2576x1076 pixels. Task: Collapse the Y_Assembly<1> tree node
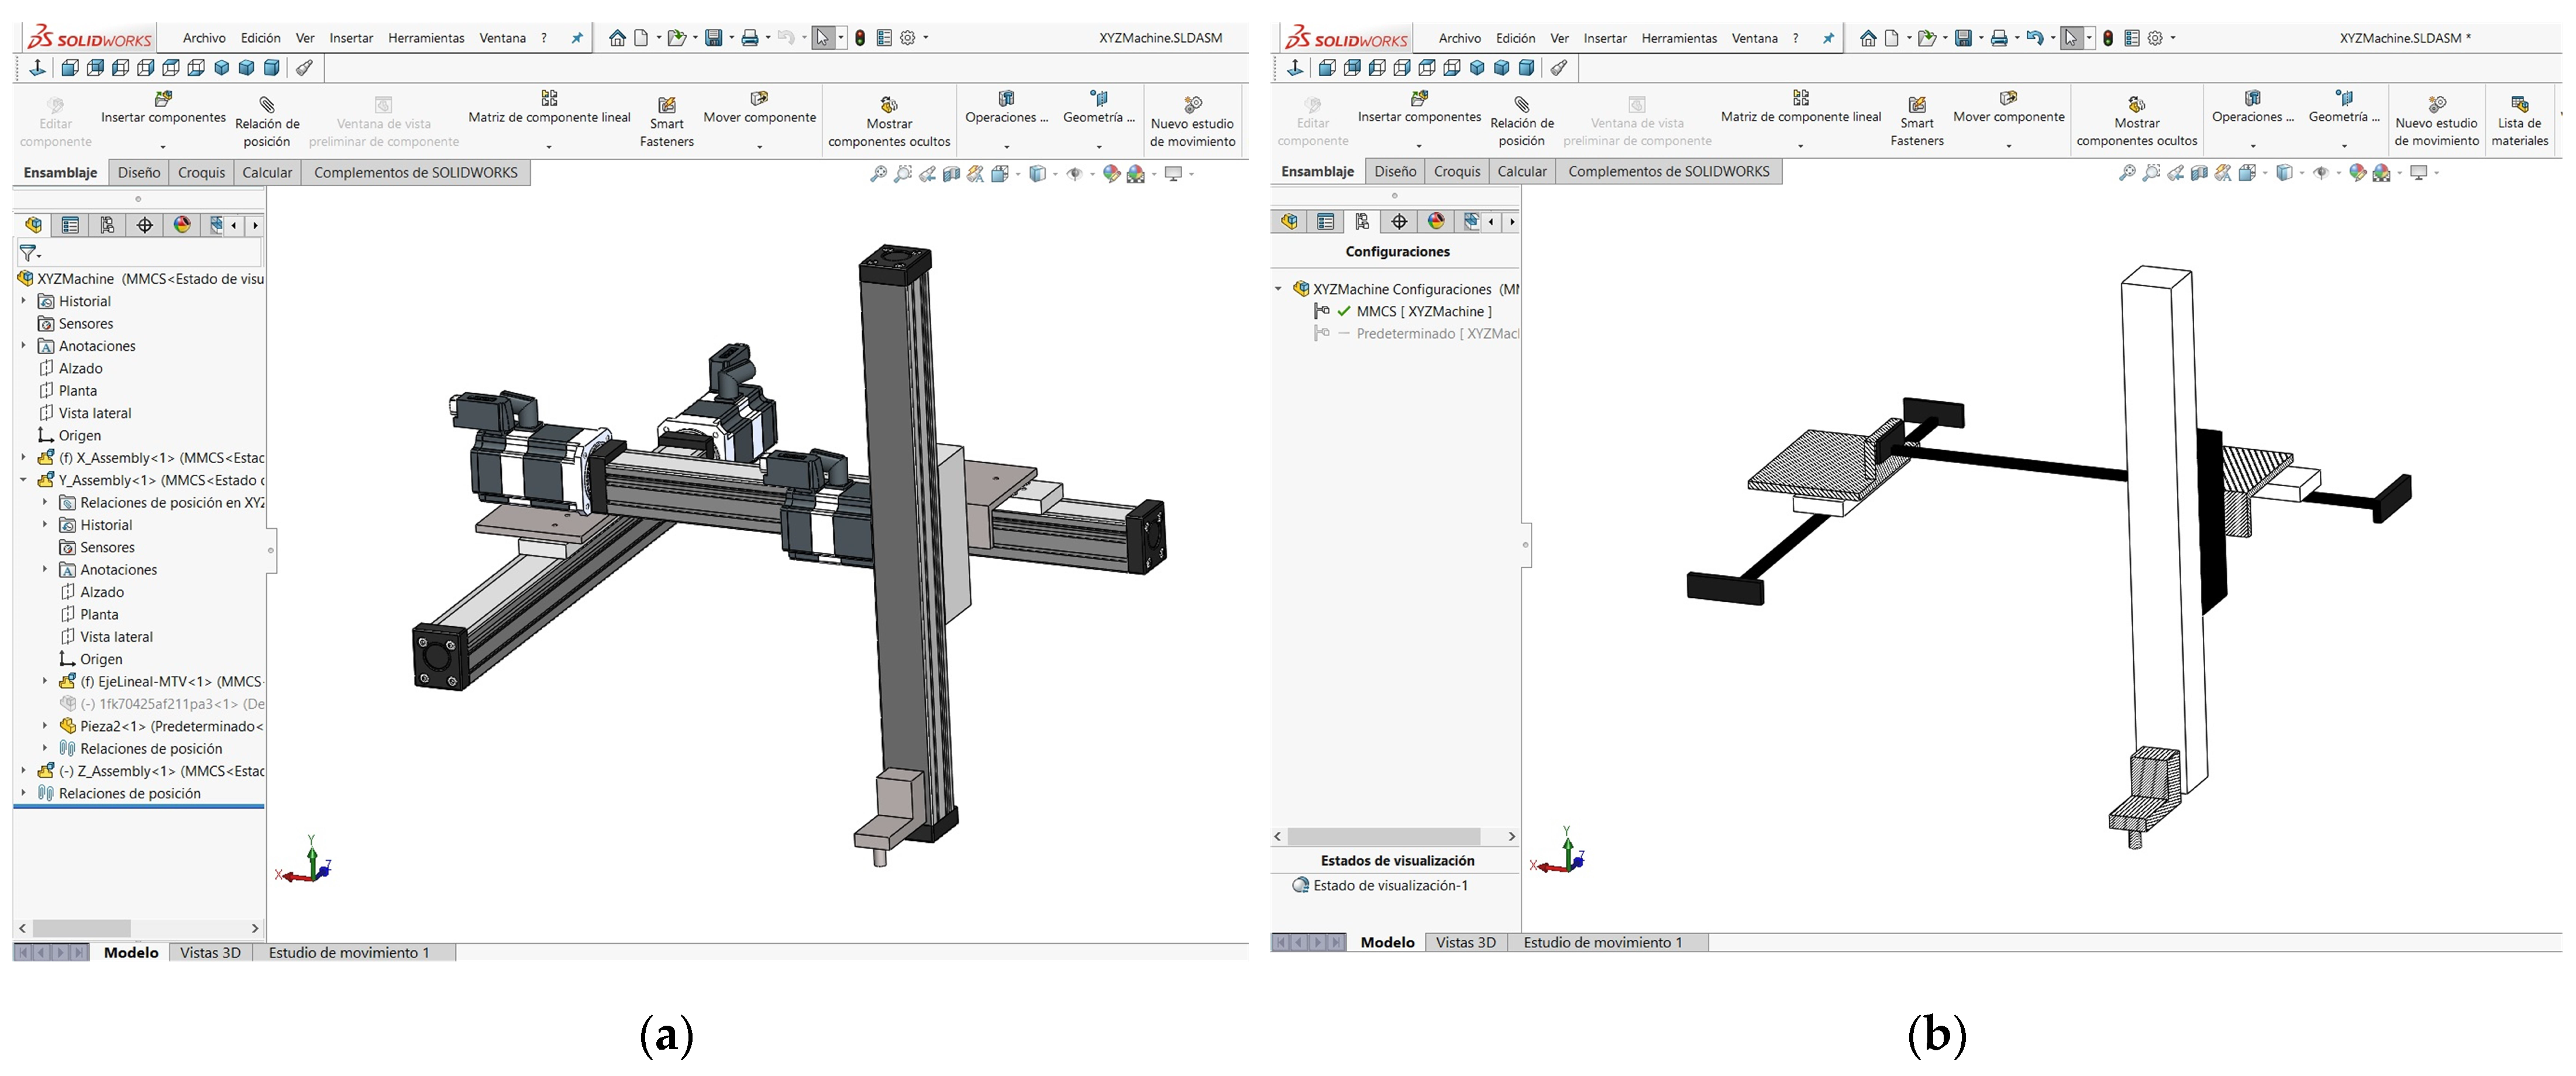click(x=23, y=480)
